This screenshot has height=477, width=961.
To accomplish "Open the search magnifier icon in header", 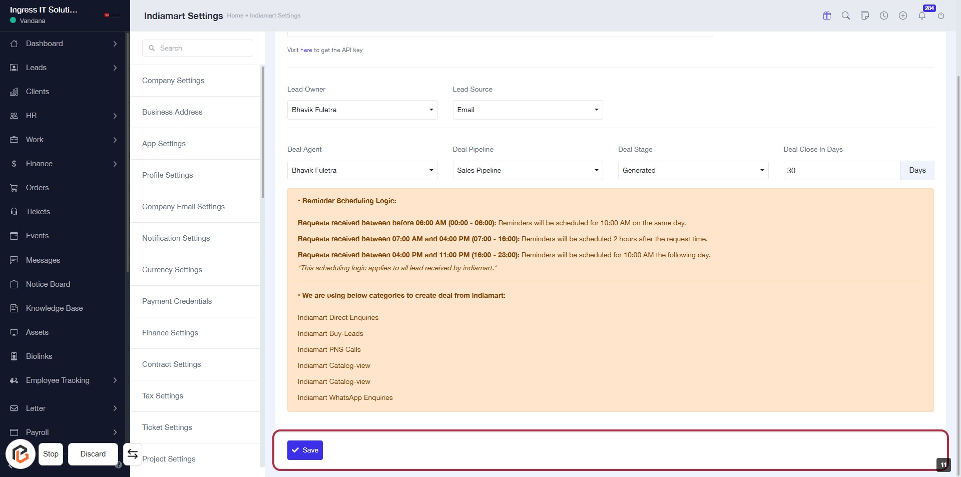I will 846,16.
